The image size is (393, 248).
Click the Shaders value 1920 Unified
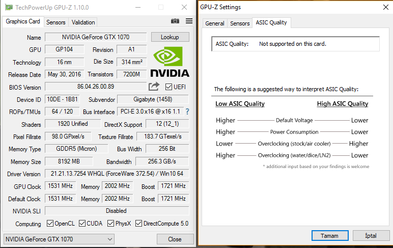(73, 124)
